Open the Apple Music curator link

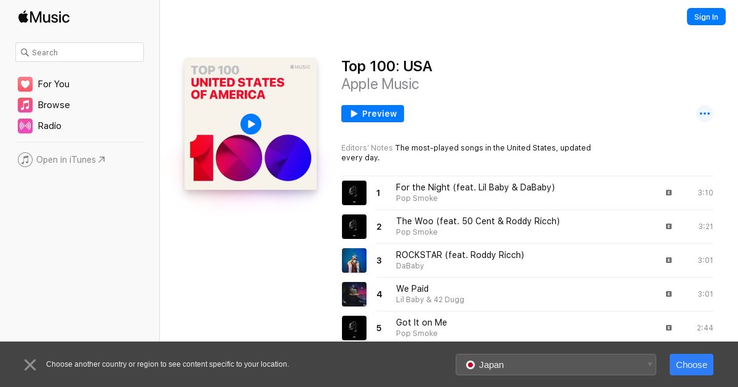point(380,84)
